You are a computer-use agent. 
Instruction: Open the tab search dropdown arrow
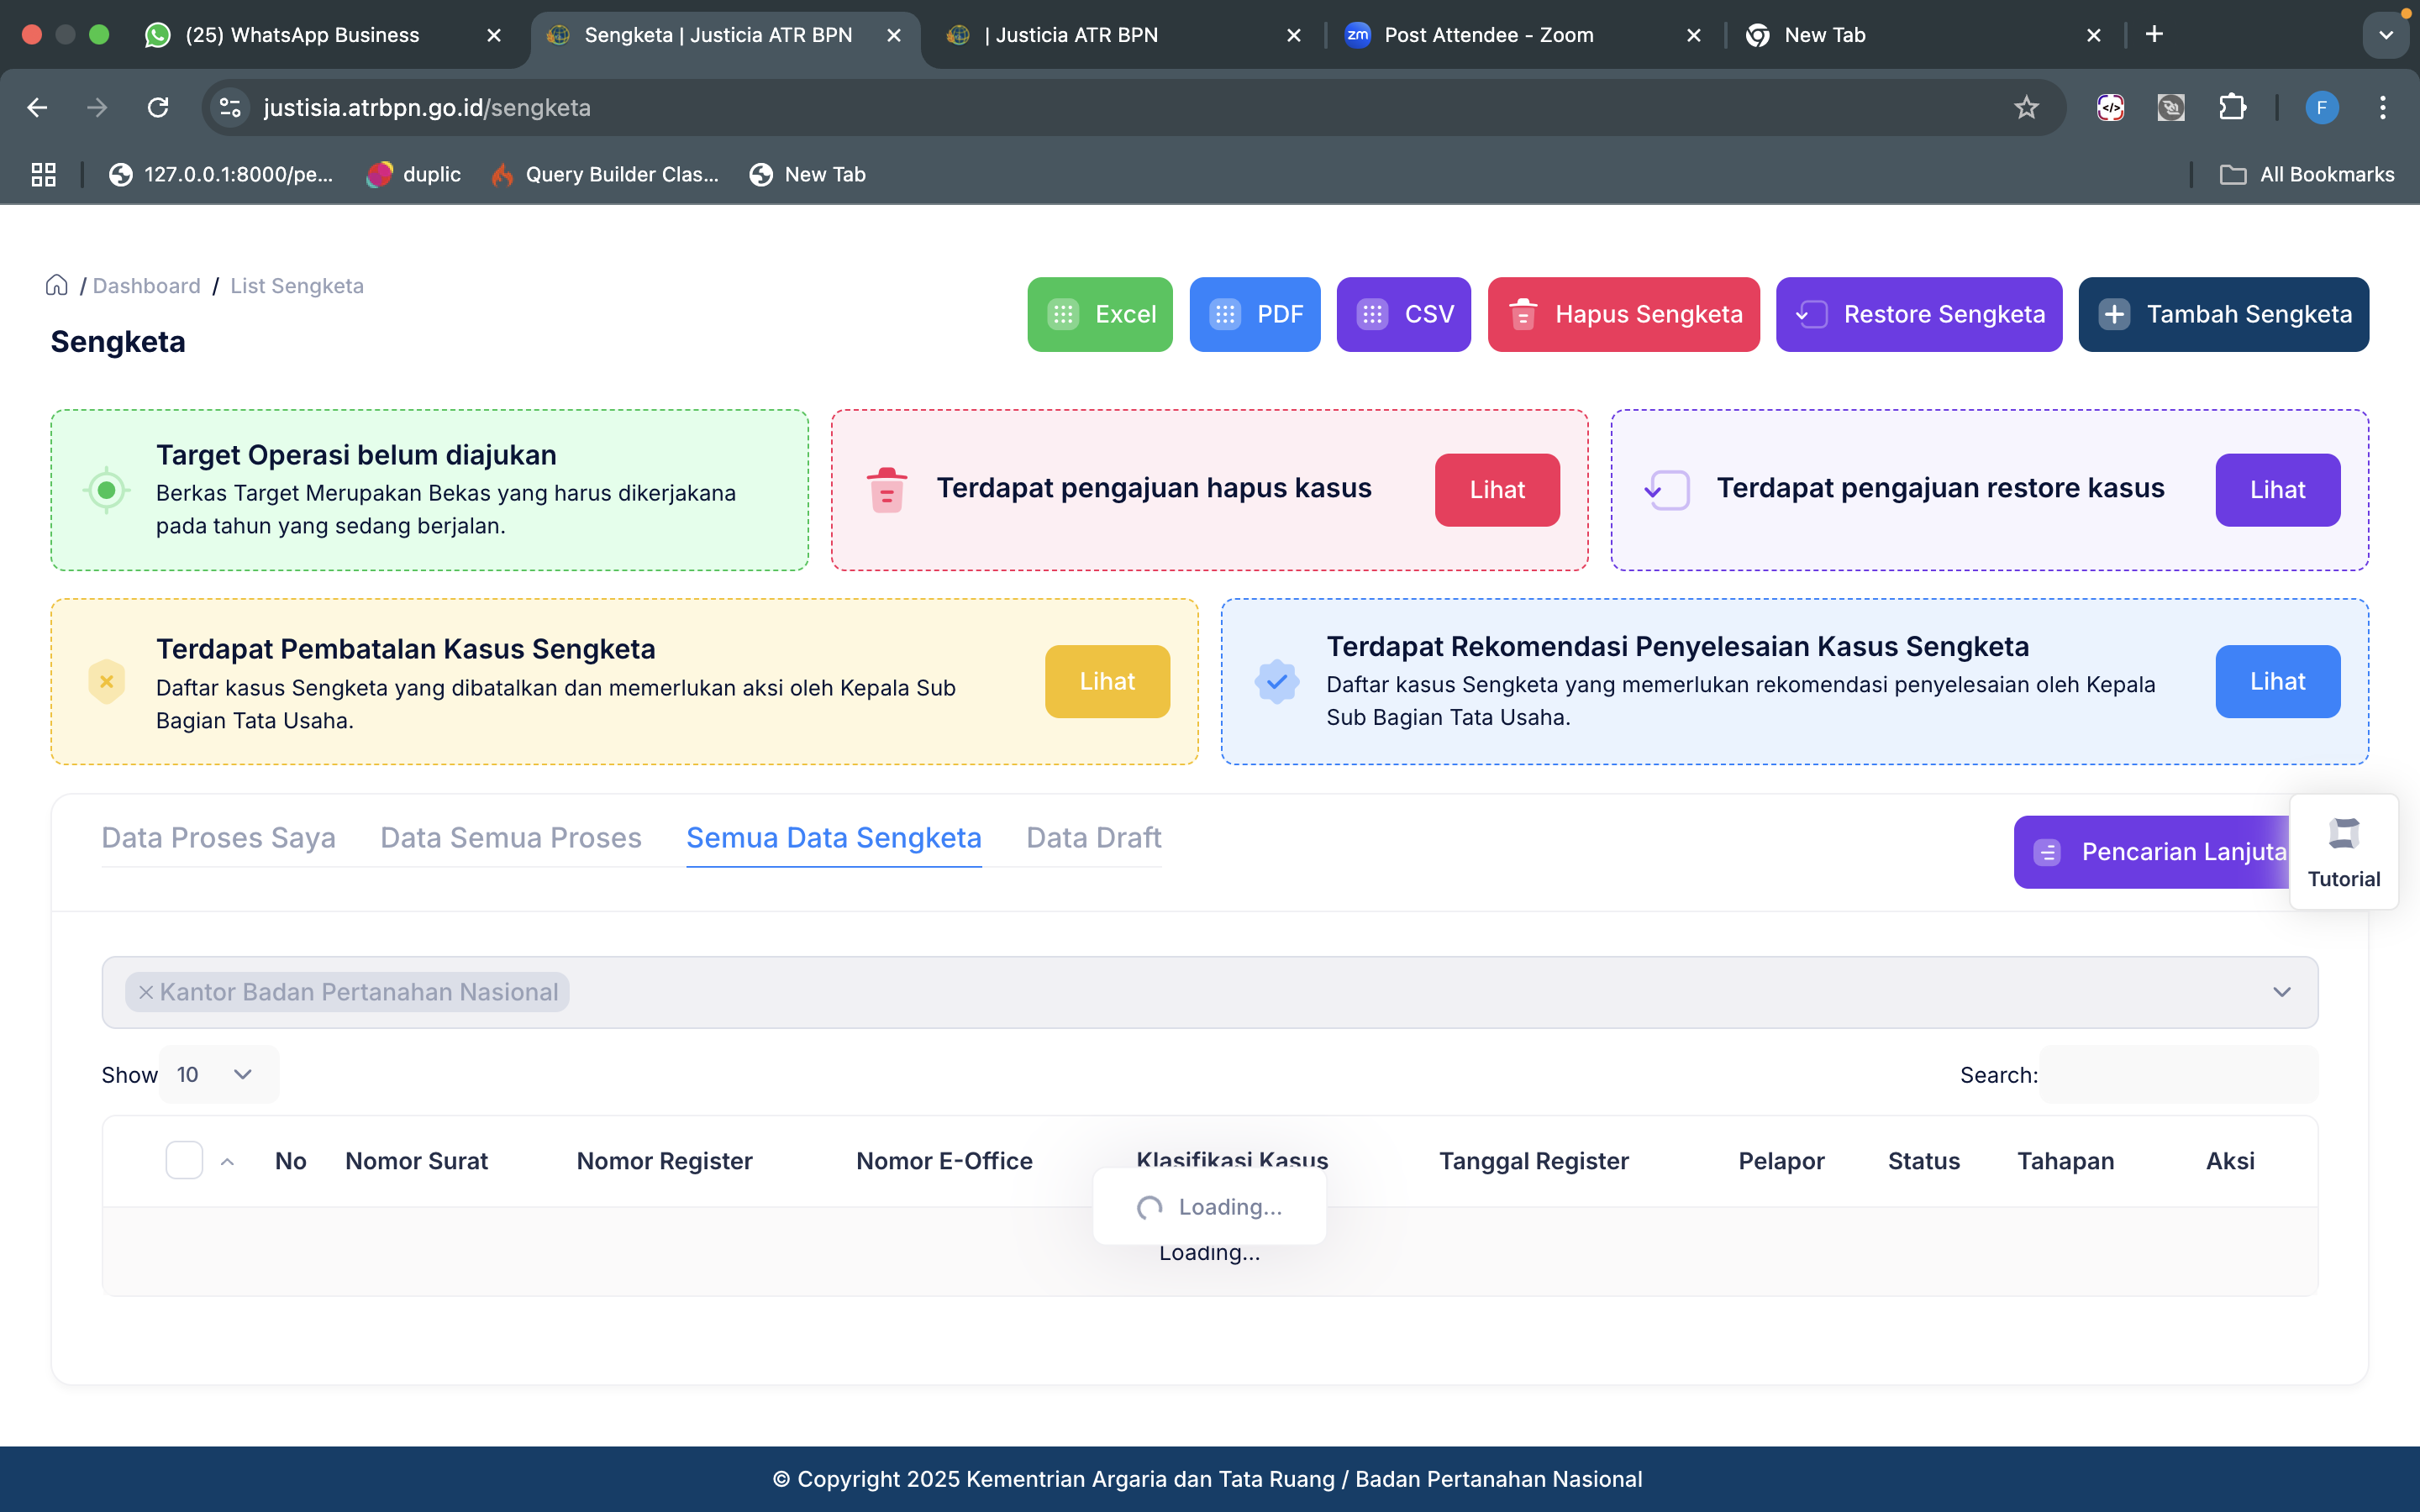click(x=2386, y=35)
